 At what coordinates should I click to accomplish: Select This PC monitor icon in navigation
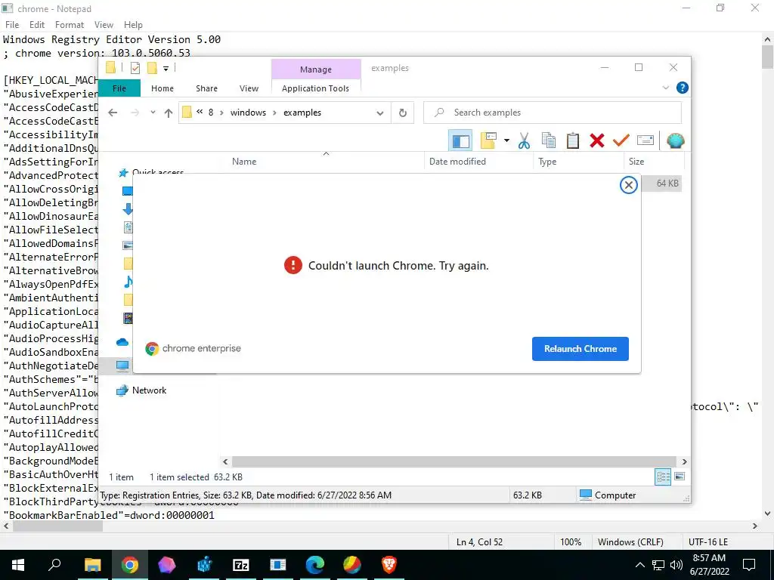pos(122,366)
